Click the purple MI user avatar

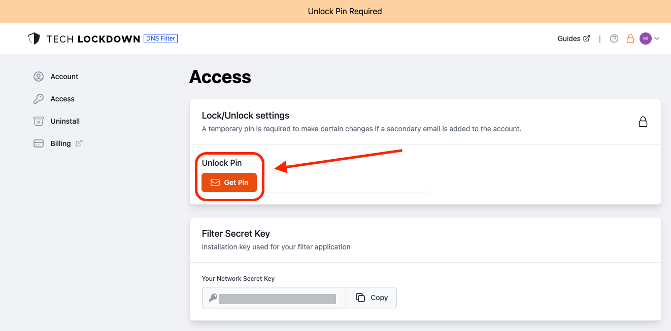tap(645, 39)
